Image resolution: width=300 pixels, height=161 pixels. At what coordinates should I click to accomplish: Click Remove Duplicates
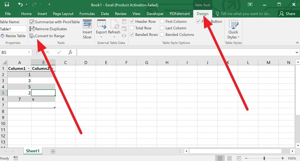48,29
